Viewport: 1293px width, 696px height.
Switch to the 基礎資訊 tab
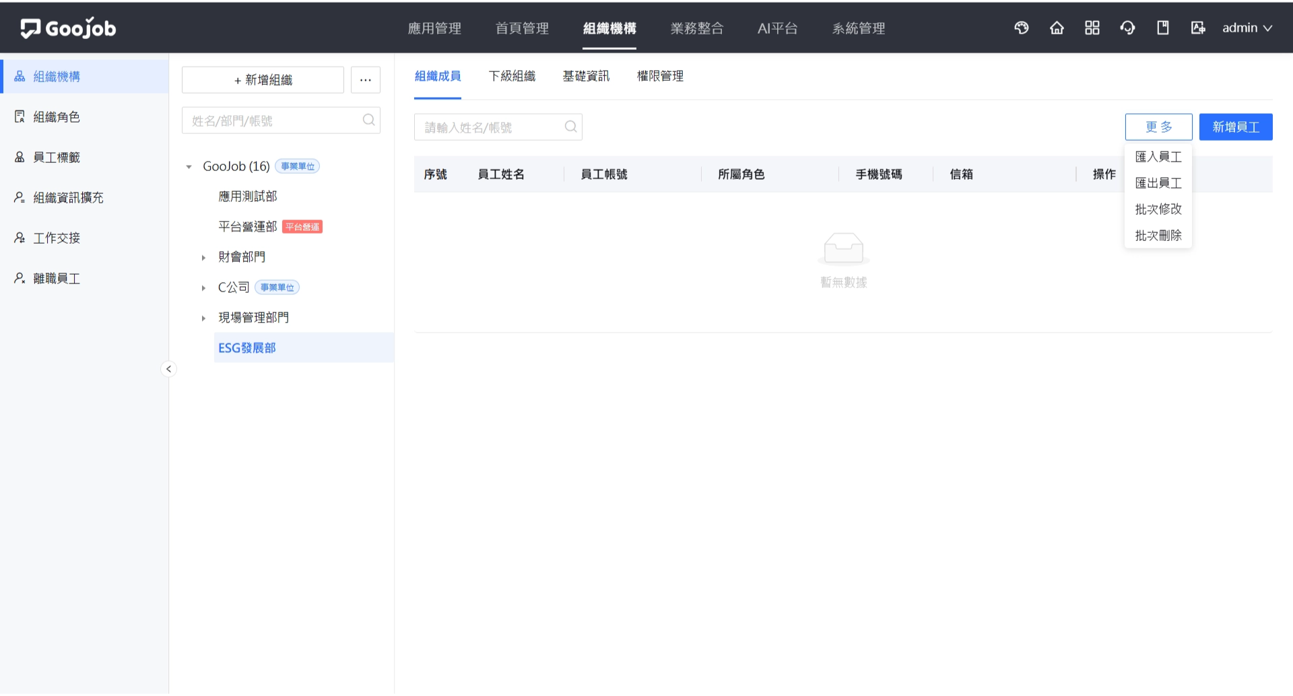point(586,76)
